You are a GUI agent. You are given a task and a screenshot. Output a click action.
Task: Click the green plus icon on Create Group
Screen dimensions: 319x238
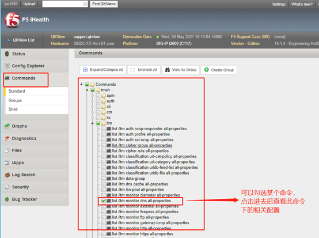coord(207,70)
